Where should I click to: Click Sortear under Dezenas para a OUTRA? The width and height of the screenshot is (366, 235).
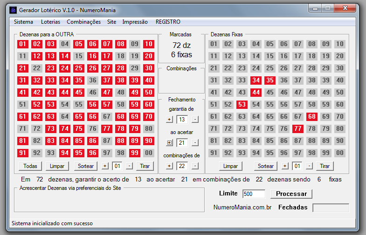pos(86,166)
